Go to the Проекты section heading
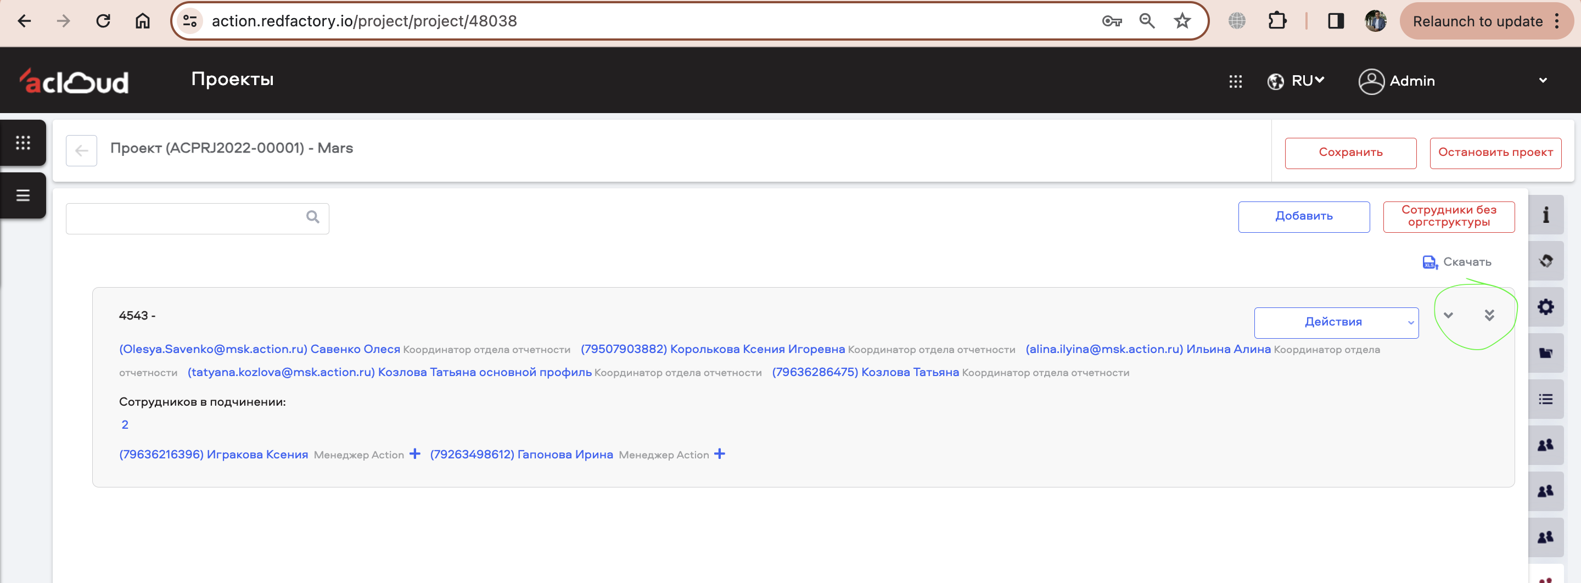 point(232,79)
